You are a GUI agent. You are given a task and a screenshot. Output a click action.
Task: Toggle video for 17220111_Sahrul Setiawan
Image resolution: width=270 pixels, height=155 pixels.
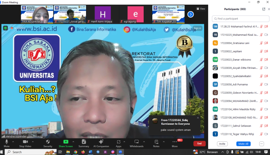pos(266,126)
